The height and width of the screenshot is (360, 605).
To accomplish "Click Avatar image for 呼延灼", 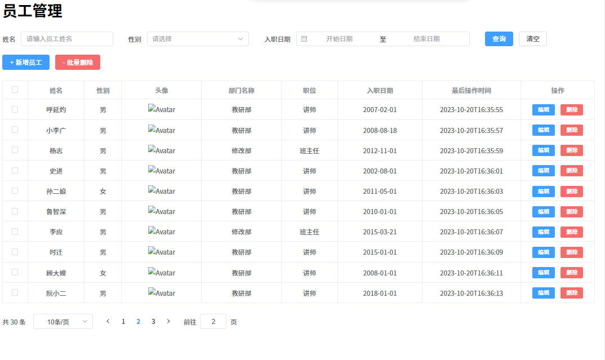I will point(162,109).
